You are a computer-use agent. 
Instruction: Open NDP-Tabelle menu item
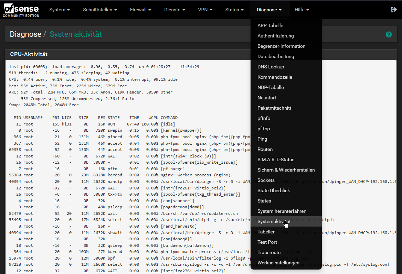[x=286, y=87]
